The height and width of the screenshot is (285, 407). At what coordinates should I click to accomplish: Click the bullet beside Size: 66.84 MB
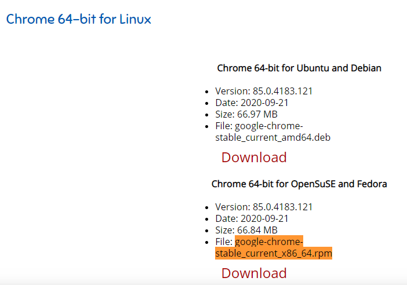[206, 231]
